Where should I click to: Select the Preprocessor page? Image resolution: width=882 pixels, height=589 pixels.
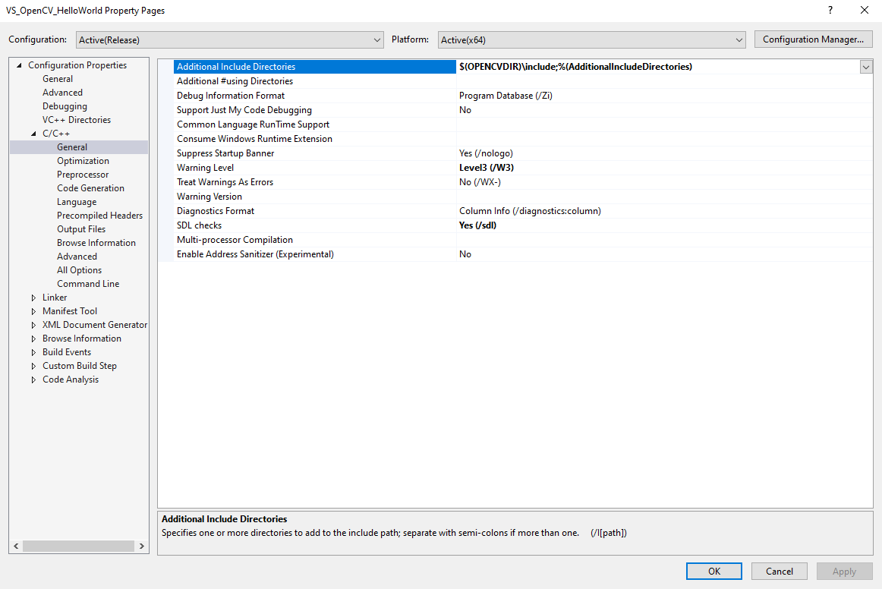tap(83, 175)
